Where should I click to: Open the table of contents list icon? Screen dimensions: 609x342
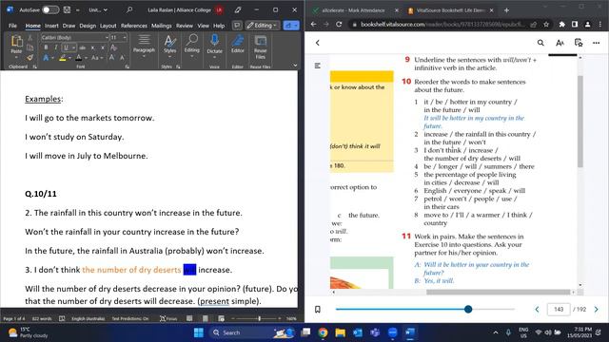[x=317, y=66]
